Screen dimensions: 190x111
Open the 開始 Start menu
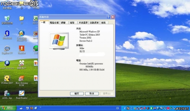pos(8,108)
